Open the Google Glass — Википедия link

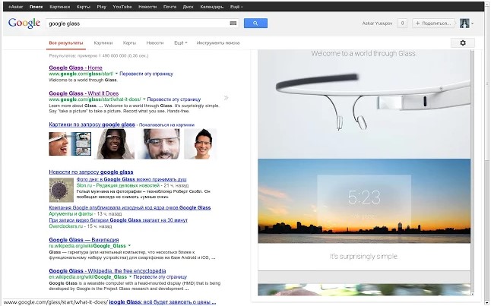click(85, 240)
